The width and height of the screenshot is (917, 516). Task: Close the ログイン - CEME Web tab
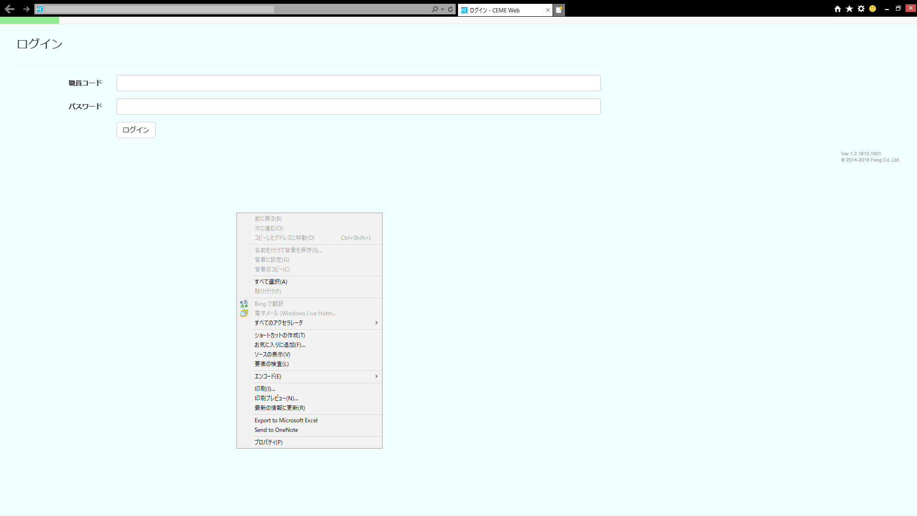click(547, 10)
